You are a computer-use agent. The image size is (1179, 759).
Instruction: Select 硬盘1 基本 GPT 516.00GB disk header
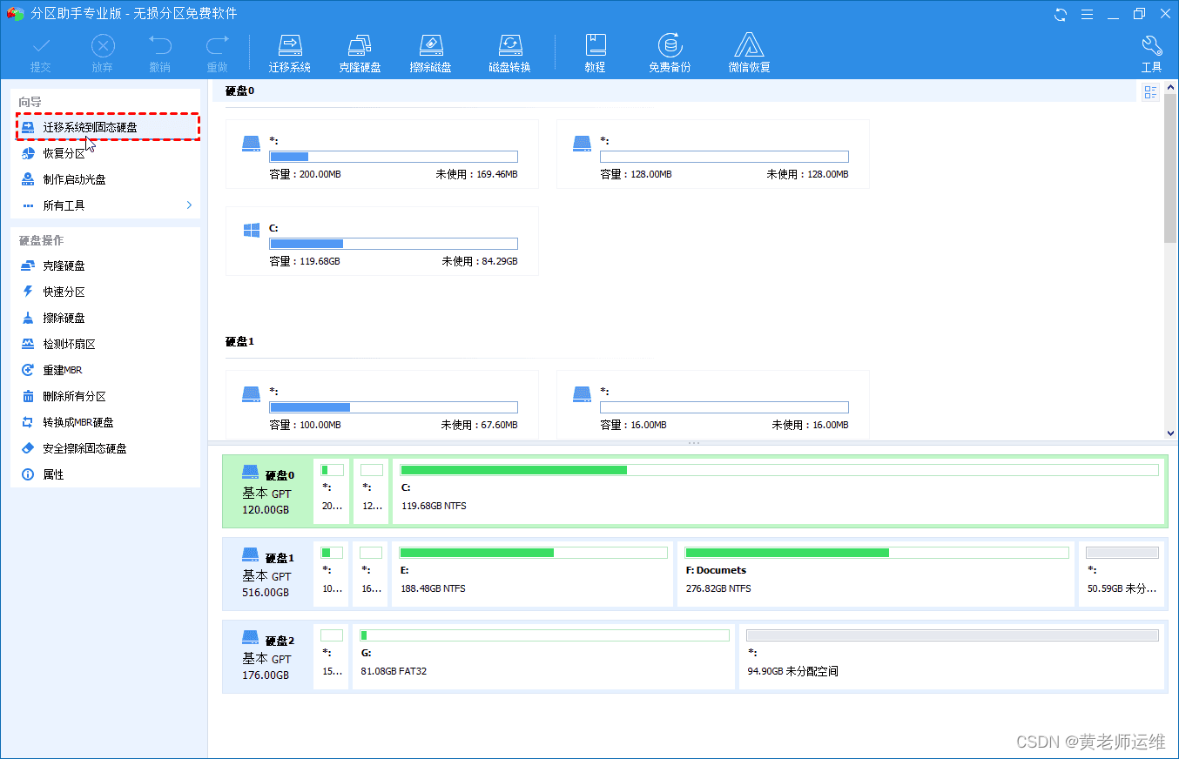point(267,574)
